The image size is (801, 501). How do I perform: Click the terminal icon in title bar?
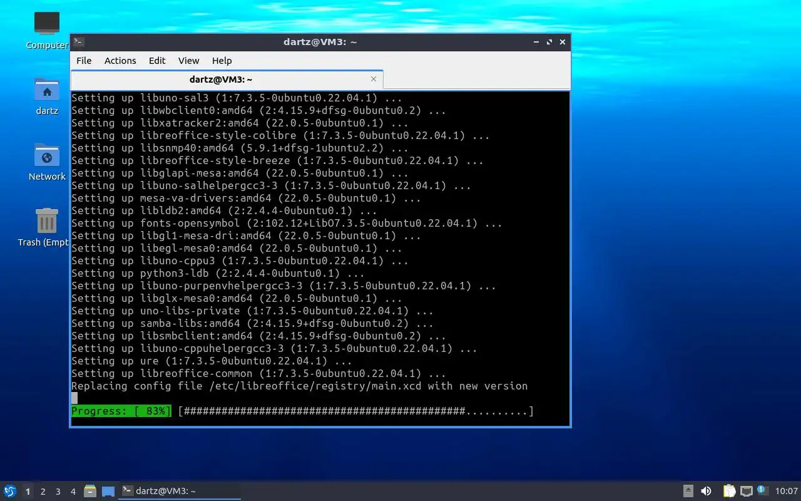(x=79, y=42)
